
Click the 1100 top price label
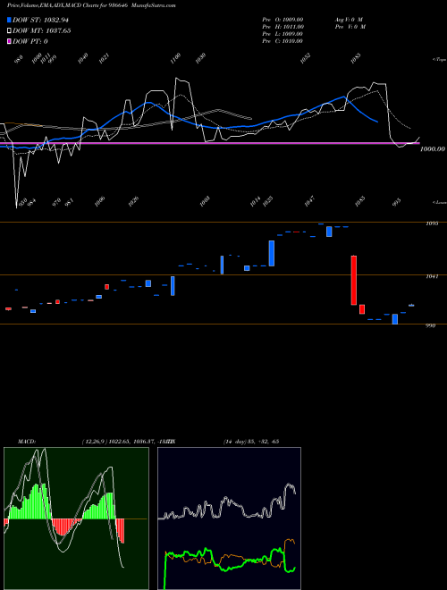pos(175,59)
